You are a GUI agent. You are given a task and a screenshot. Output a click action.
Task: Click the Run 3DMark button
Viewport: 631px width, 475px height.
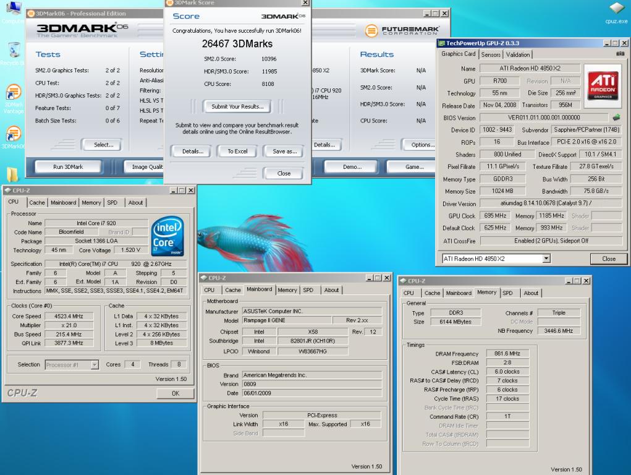click(x=68, y=167)
